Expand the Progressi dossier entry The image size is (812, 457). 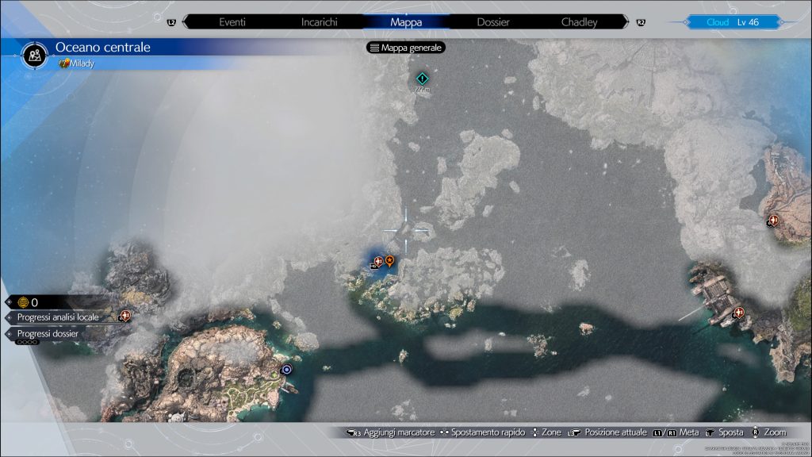(x=48, y=334)
